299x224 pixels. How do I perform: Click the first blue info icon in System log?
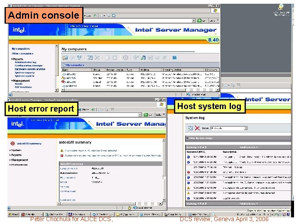pos(189,157)
